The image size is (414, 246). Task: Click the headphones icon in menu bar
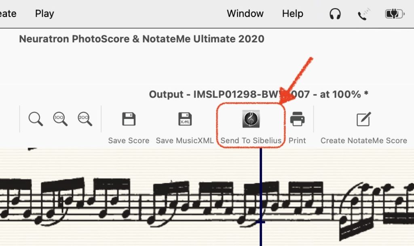[x=335, y=14]
